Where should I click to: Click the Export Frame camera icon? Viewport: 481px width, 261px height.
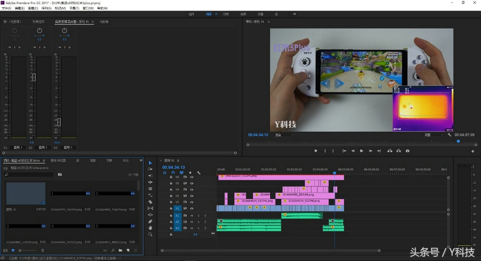[407, 151]
